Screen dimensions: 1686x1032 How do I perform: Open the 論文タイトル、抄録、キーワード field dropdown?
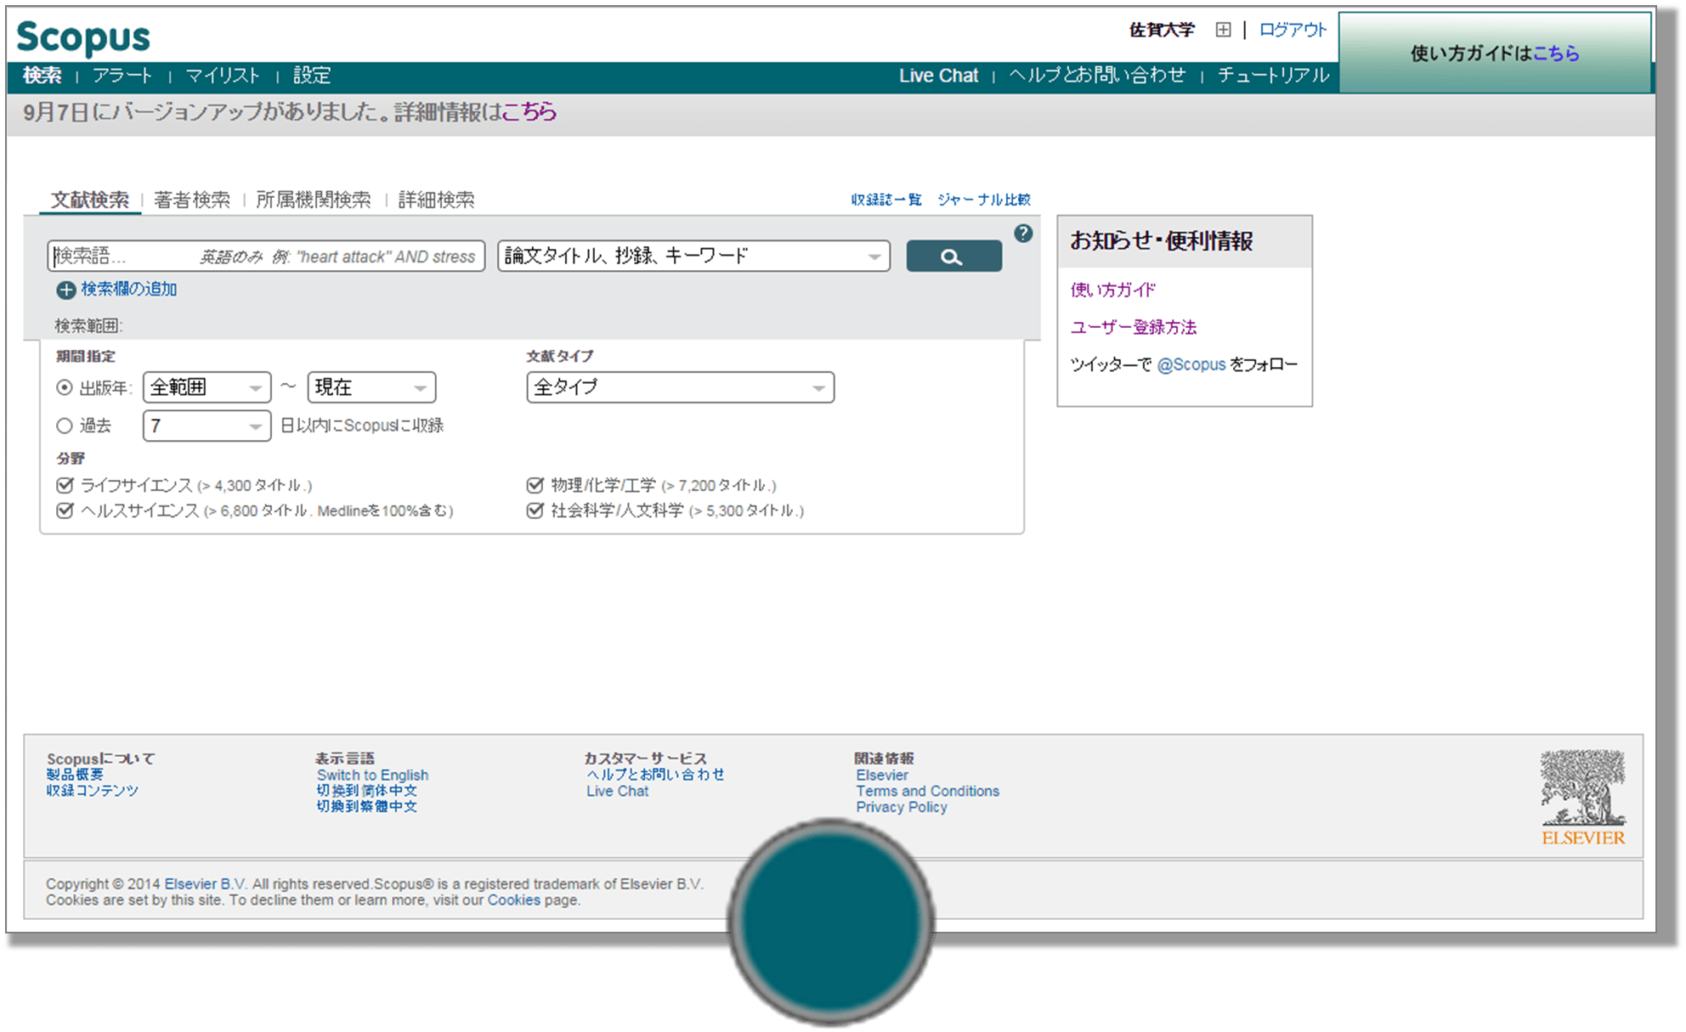(x=693, y=256)
